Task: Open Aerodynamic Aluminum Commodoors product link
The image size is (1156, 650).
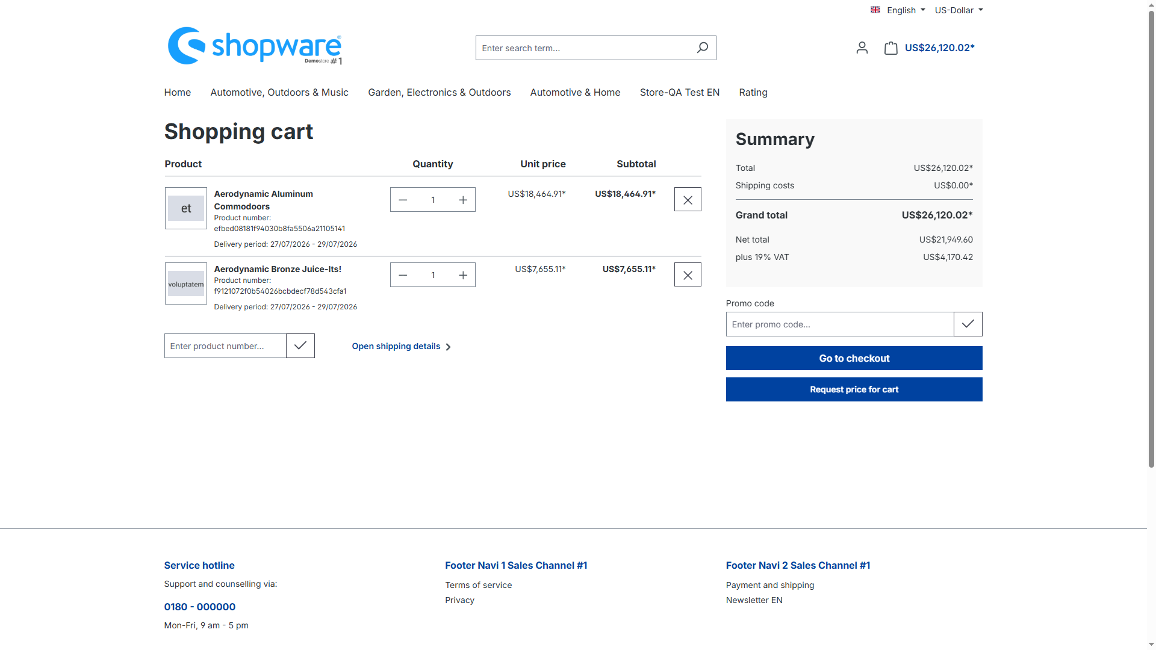Action: pos(264,200)
